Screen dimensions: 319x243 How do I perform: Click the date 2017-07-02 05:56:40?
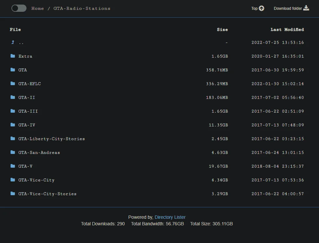(278, 98)
